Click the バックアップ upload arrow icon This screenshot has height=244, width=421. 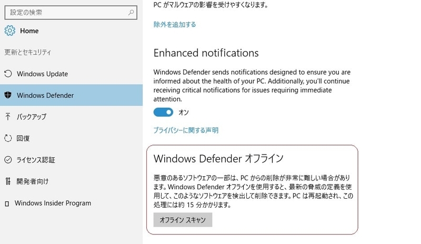click(8, 117)
